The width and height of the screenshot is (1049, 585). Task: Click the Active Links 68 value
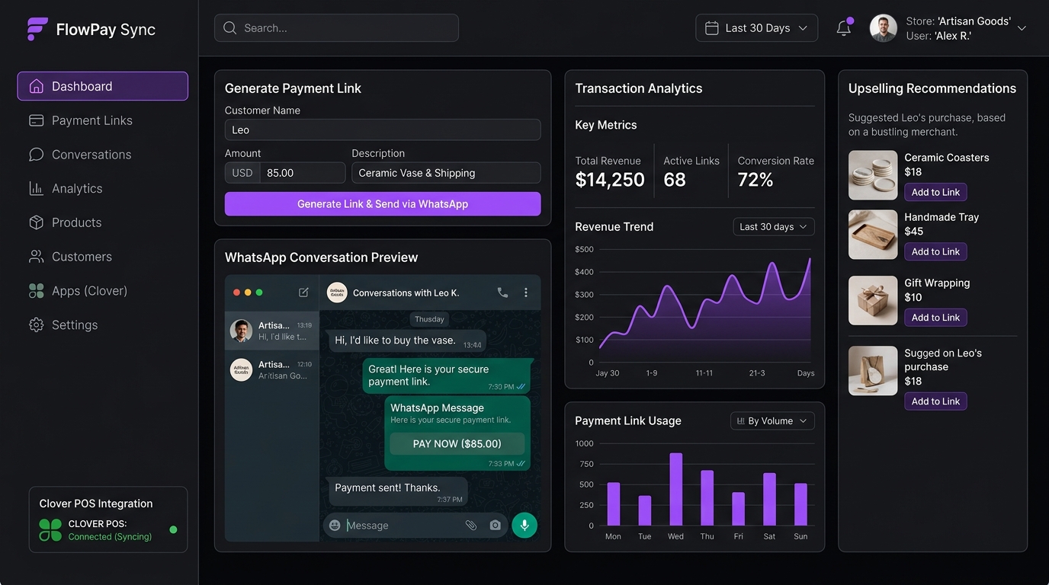tap(675, 180)
